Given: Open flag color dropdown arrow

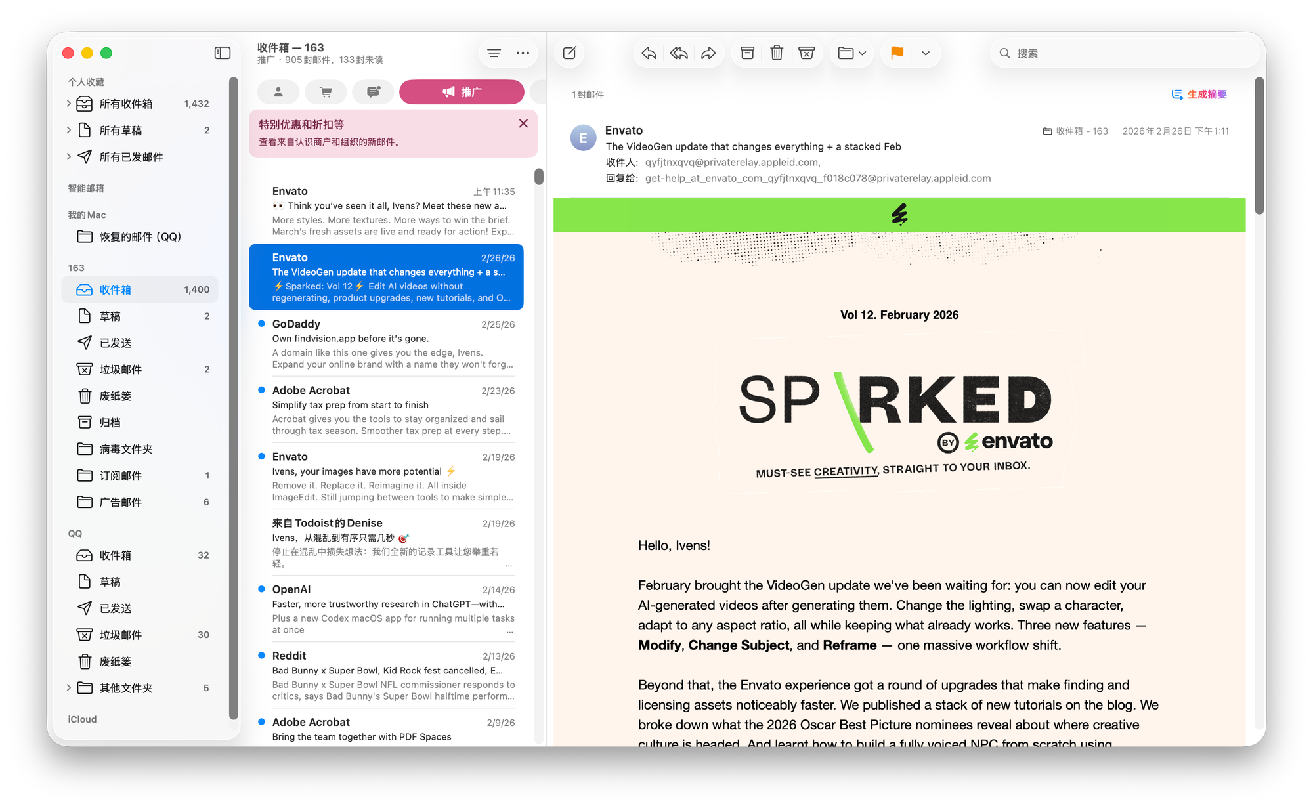Looking at the screenshot, I should [x=926, y=53].
